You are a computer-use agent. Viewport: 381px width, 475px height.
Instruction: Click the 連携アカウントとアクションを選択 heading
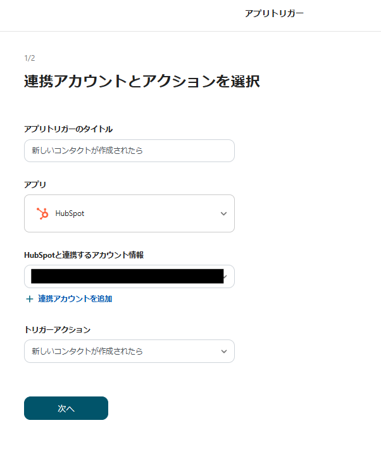tap(142, 82)
